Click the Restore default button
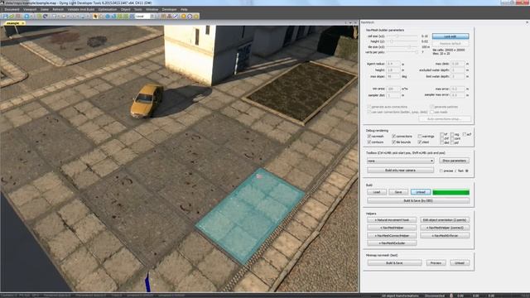The height and width of the screenshot is (298, 530). (x=450, y=43)
